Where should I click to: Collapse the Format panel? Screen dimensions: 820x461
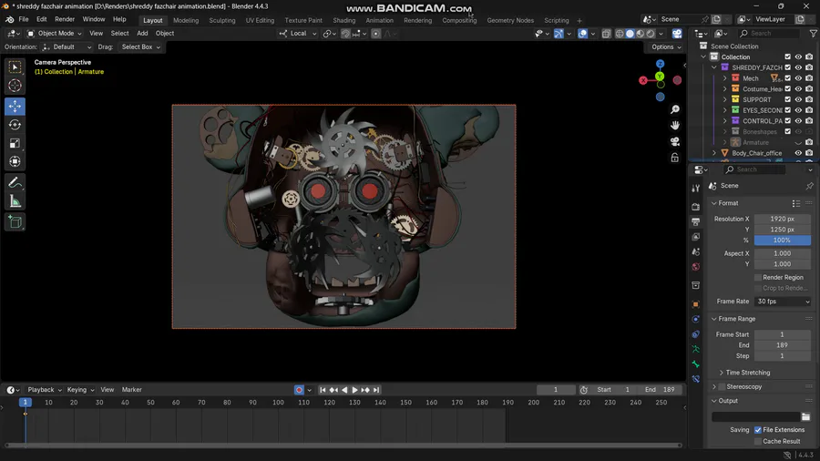point(725,203)
